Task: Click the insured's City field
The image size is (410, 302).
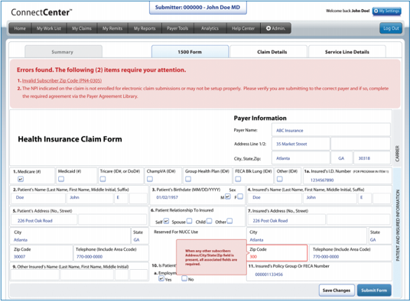Action: [307, 236]
